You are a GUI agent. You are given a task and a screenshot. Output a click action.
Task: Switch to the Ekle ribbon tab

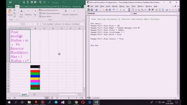[21, 6]
